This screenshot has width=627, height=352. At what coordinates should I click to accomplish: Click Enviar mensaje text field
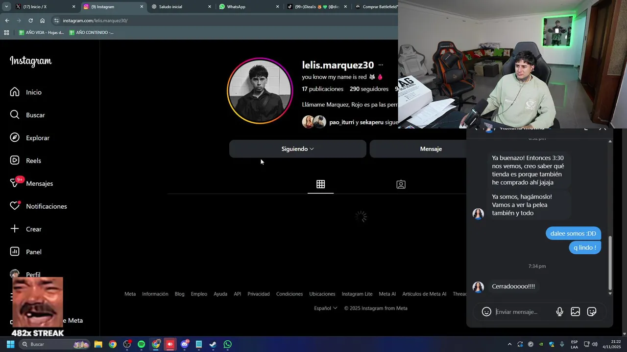point(522,311)
